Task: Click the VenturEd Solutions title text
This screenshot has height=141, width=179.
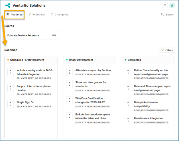Action: pyautogui.click(x=29, y=5)
